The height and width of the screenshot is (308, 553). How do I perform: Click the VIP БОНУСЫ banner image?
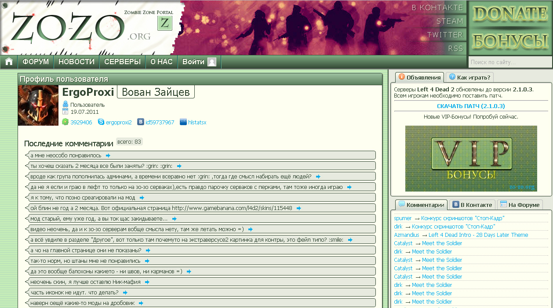471,159
